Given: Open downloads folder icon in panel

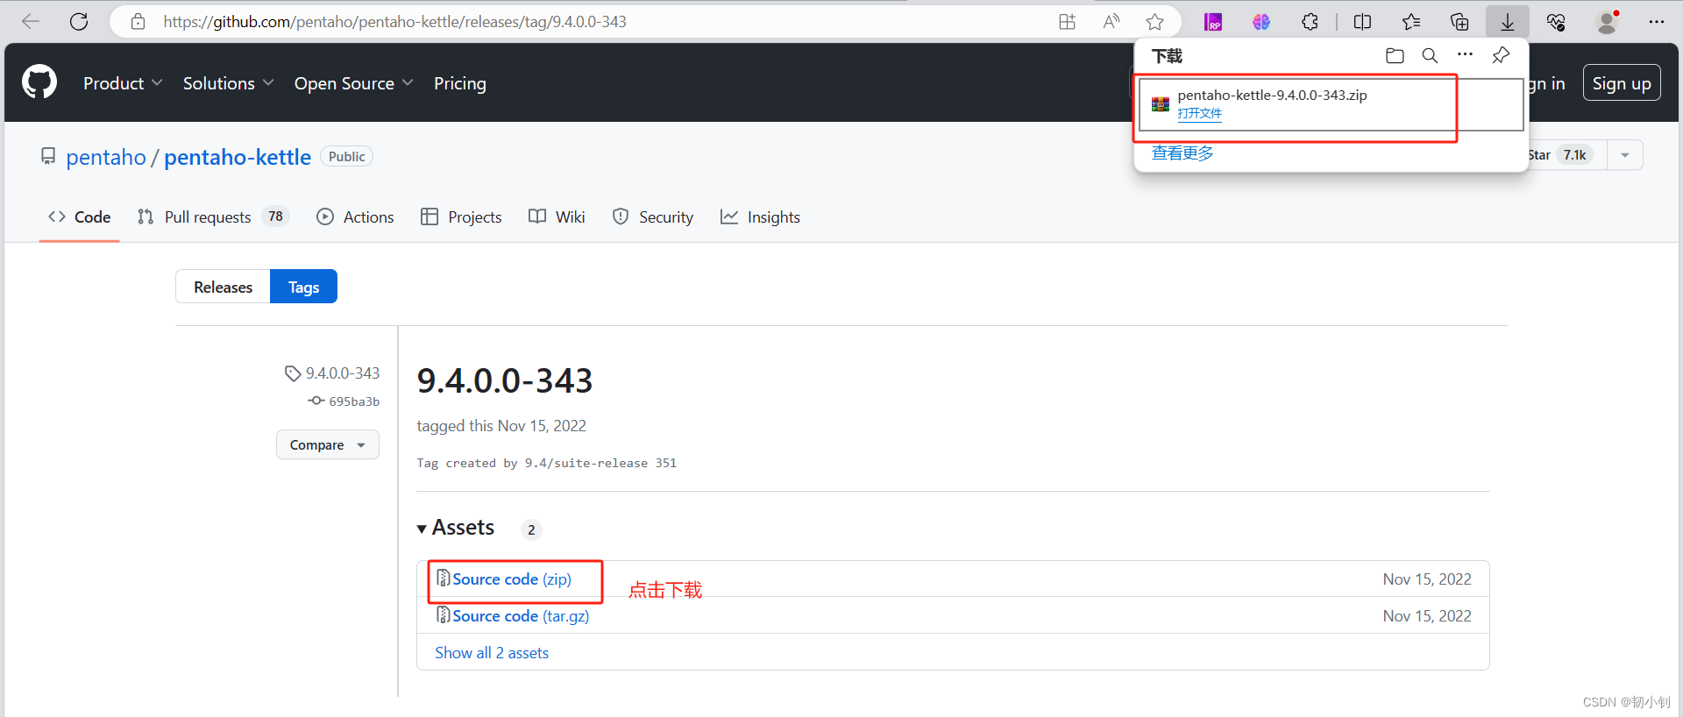Looking at the screenshot, I should click(x=1395, y=56).
